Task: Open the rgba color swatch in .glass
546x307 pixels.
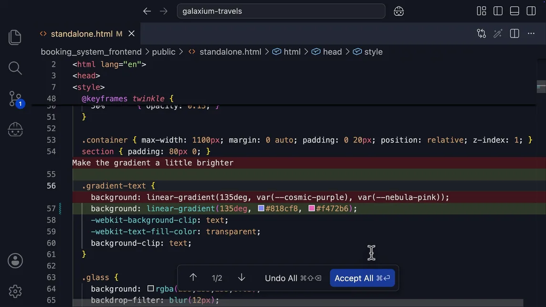Action: click(x=150, y=288)
